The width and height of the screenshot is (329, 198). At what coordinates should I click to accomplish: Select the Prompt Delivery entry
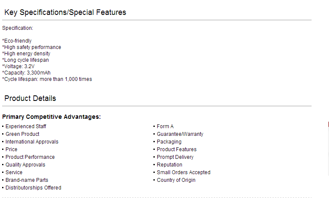coord(175,157)
